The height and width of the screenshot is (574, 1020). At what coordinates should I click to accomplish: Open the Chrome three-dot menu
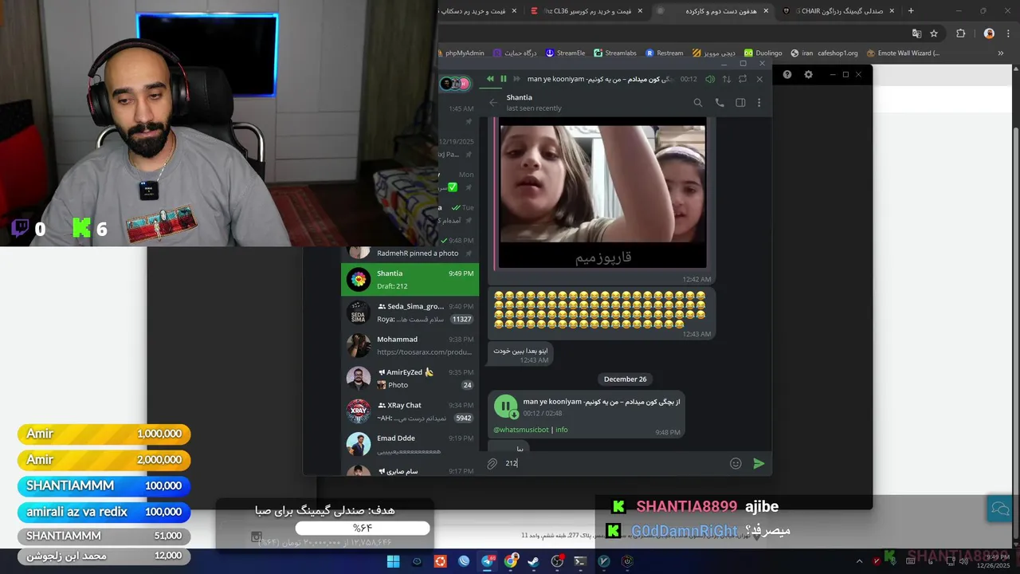(1007, 33)
